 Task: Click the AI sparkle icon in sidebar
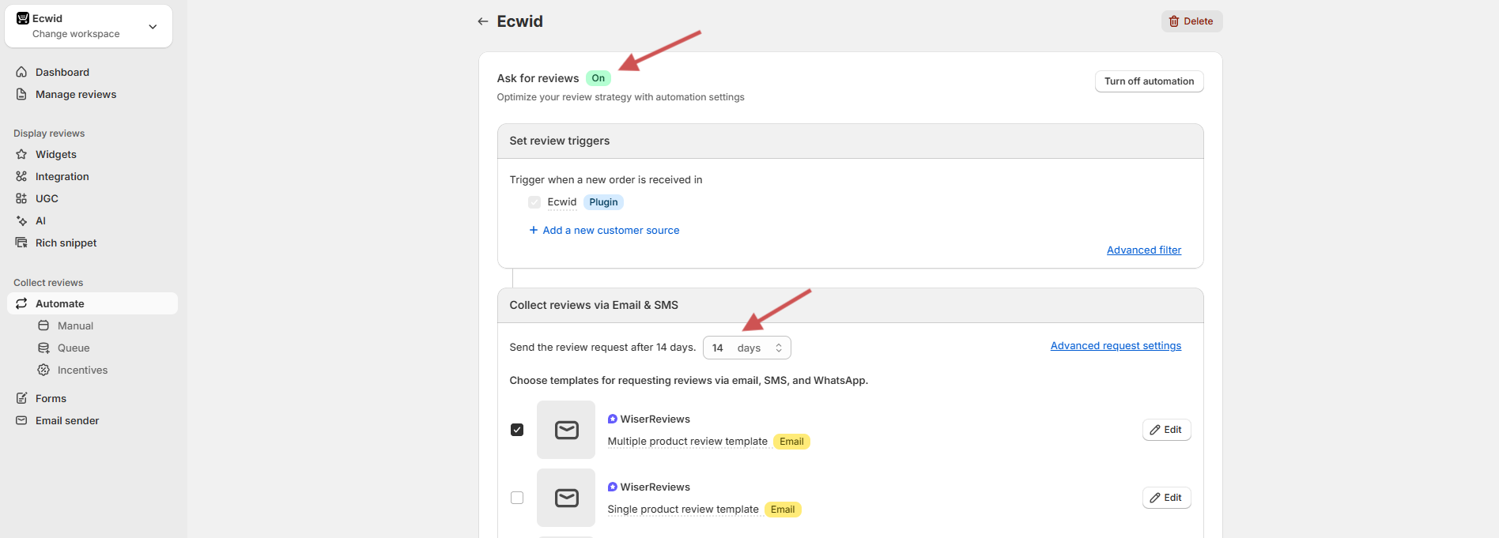[x=21, y=220]
